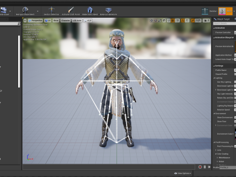The image size is (236, 177).
Task: Collapse the Lighting category
Action: (x=214, y=78)
